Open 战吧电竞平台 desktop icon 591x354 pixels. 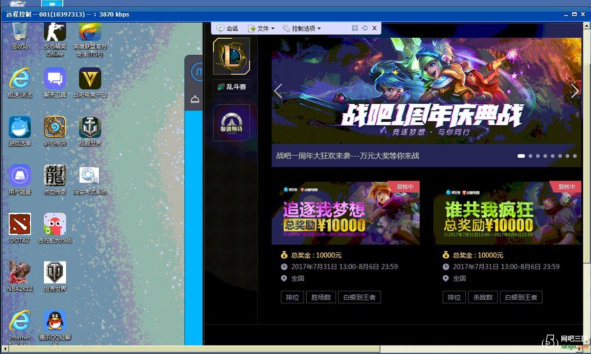click(x=90, y=83)
